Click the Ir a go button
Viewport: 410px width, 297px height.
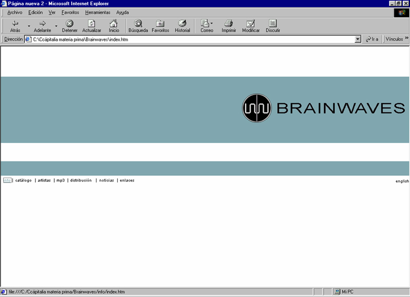373,39
